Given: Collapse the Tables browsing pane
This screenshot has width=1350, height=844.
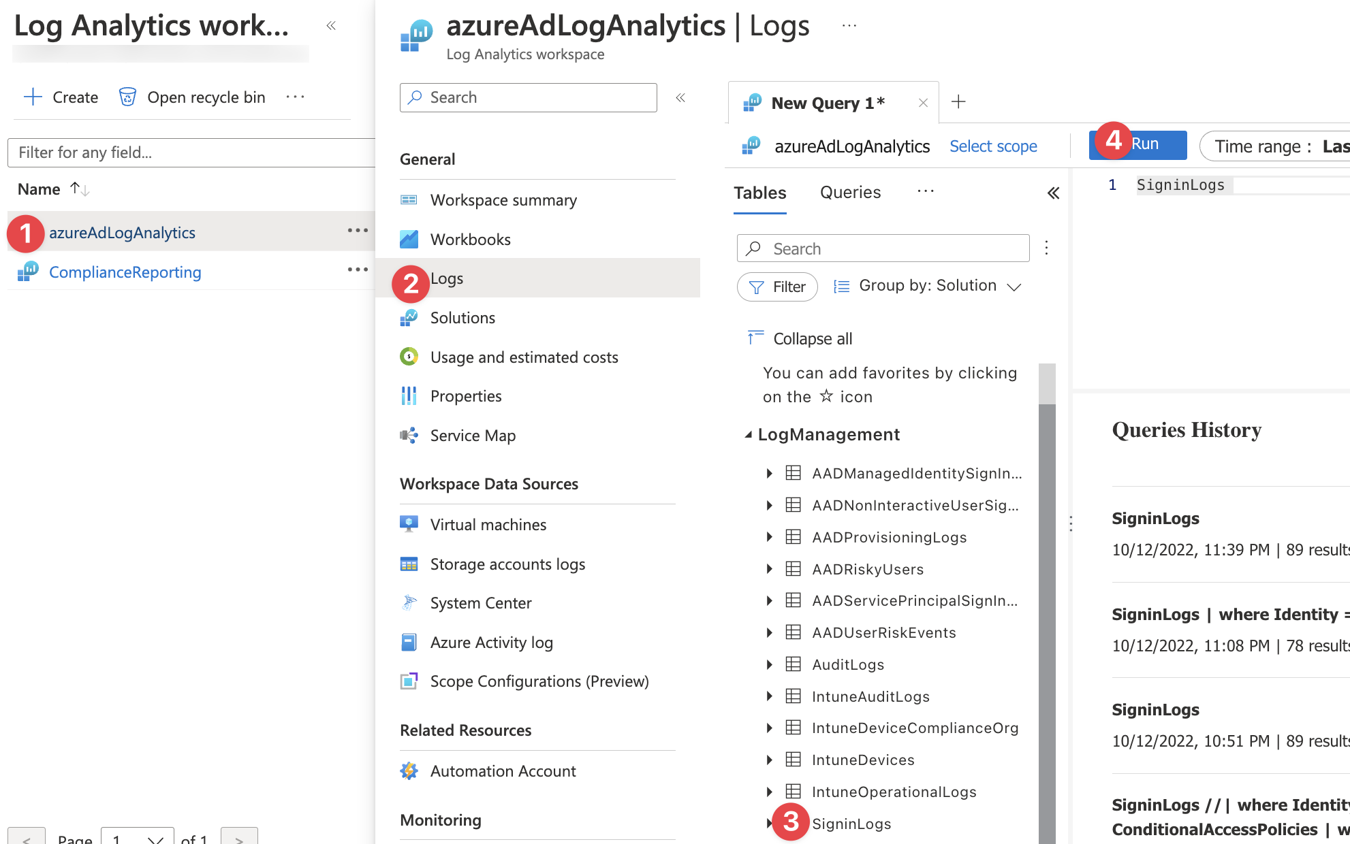Looking at the screenshot, I should click(1052, 193).
